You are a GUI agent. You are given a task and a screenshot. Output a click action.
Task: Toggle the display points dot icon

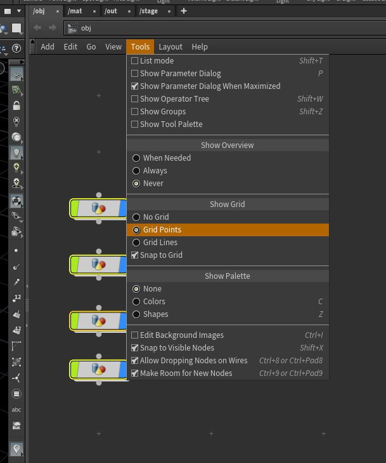click(16, 251)
